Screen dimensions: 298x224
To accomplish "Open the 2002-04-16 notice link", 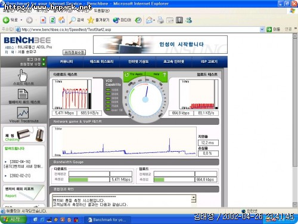I will tap(20, 161).
